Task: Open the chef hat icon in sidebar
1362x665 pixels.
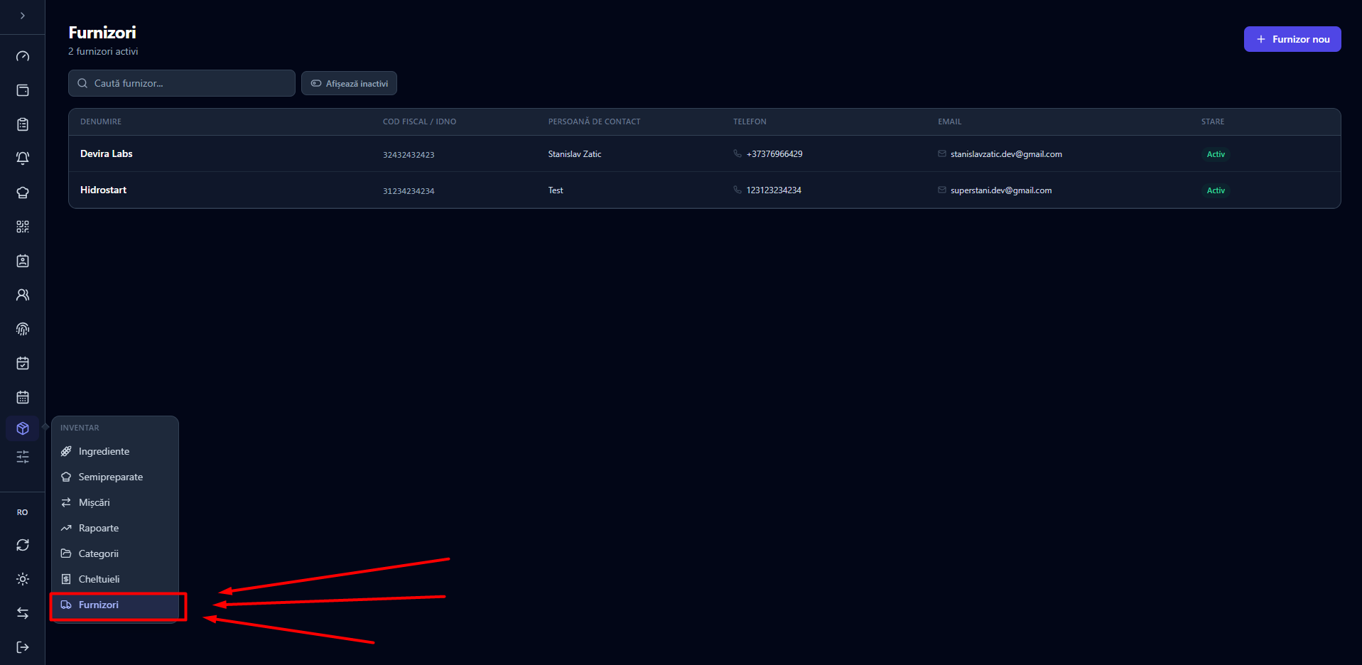Action: (x=23, y=193)
